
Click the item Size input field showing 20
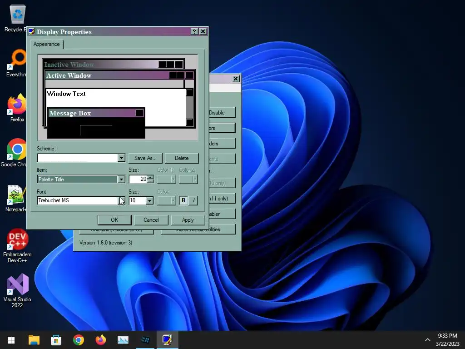coord(138,179)
